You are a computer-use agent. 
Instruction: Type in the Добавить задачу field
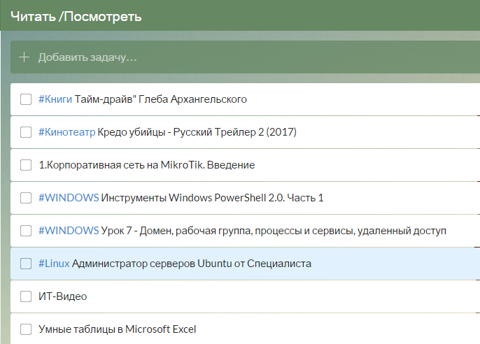[x=210, y=57]
